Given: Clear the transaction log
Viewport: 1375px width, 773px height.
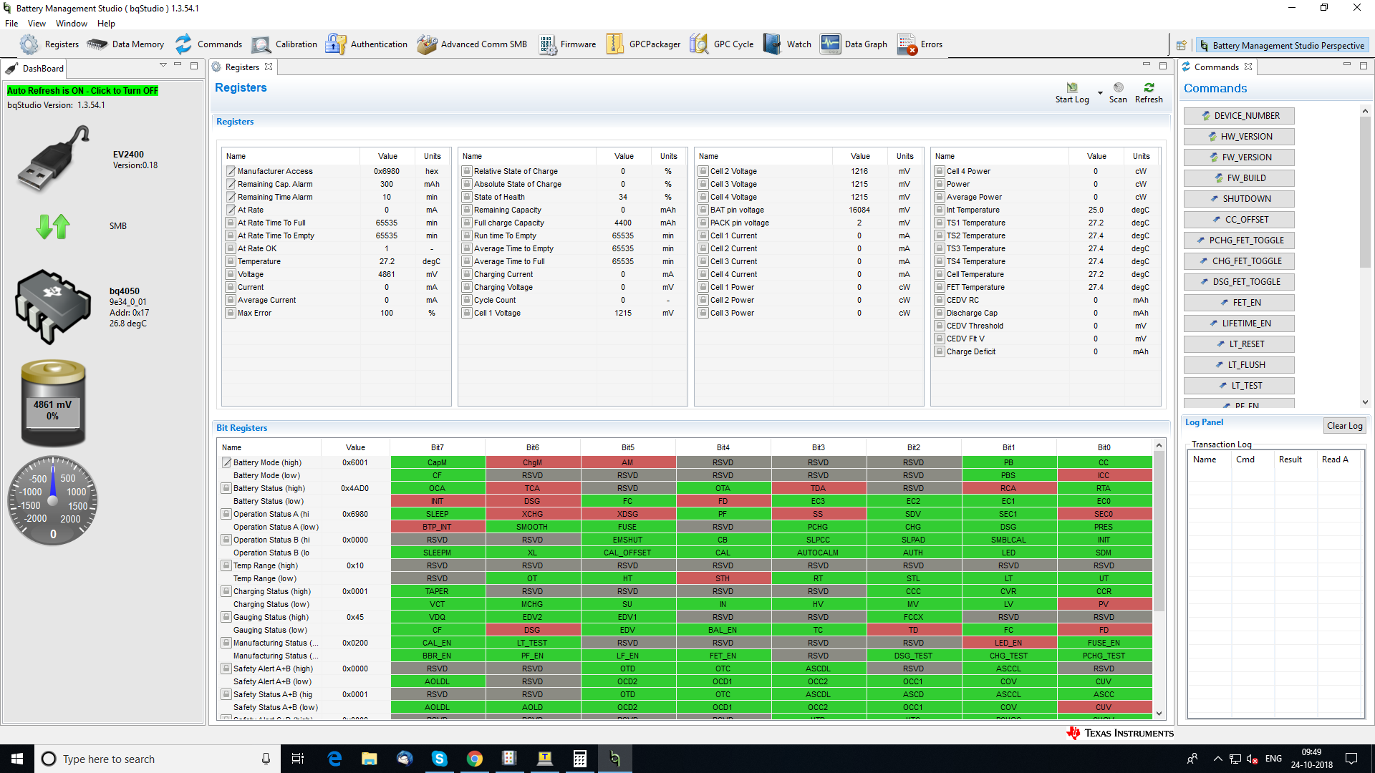Looking at the screenshot, I should 1344,426.
